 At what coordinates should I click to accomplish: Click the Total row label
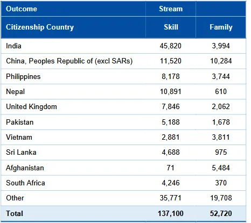15,213
